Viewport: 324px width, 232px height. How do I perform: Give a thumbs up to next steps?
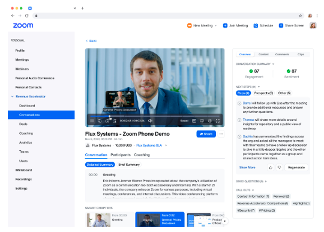pyautogui.click(x=271, y=168)
